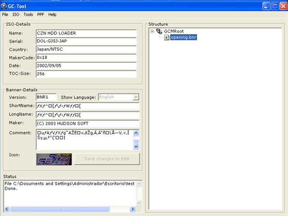This screenshot has height=216, width=288.
Task: Open the Tools menu
Action: tap(28, 14)
